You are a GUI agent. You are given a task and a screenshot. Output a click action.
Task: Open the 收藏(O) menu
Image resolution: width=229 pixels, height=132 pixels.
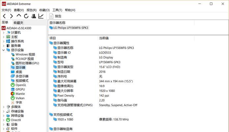(44, 10)
